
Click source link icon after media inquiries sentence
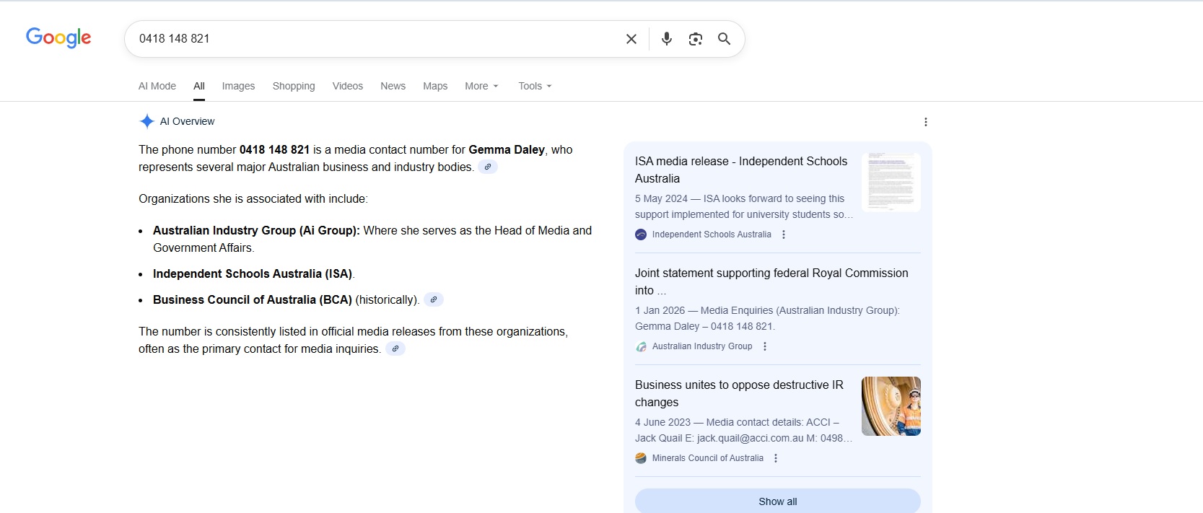(395, 349)
